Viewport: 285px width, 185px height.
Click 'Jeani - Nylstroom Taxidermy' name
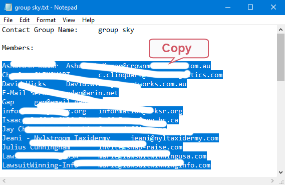pyautogui.click(x=56, y=138)
